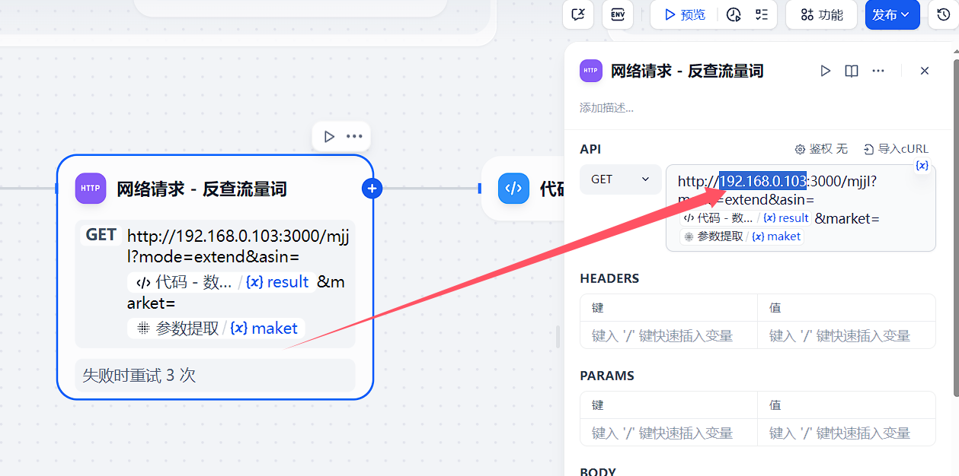Image resolution: width=959 pixels, height=476 pixels.
Task: Open the node's floating ellipsis menu
Action: (354, 136)
